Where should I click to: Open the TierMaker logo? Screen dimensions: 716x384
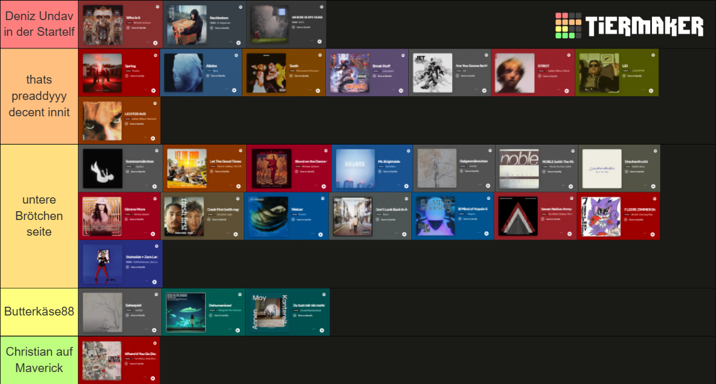pyautogui.click(x=629, y=26)
